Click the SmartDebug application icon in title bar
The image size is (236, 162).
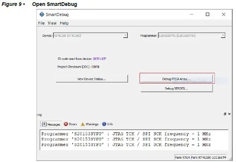pos(42,14)
